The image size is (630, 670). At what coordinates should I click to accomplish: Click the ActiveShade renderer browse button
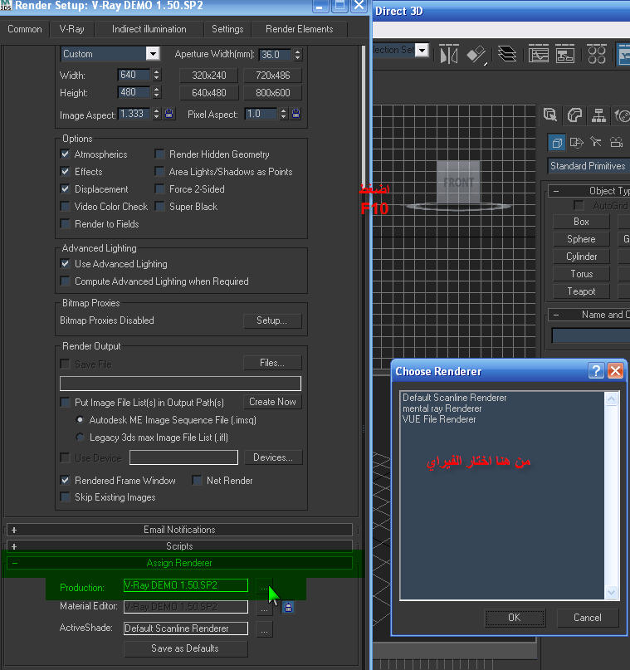coord(265,631)
